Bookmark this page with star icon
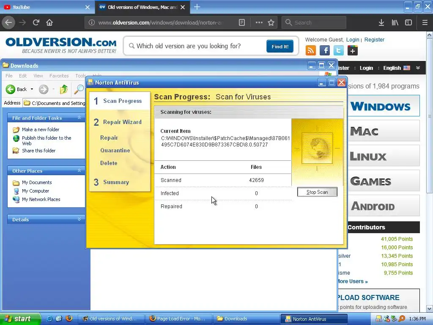Screen dimensions: 433x325 (271, 22)
